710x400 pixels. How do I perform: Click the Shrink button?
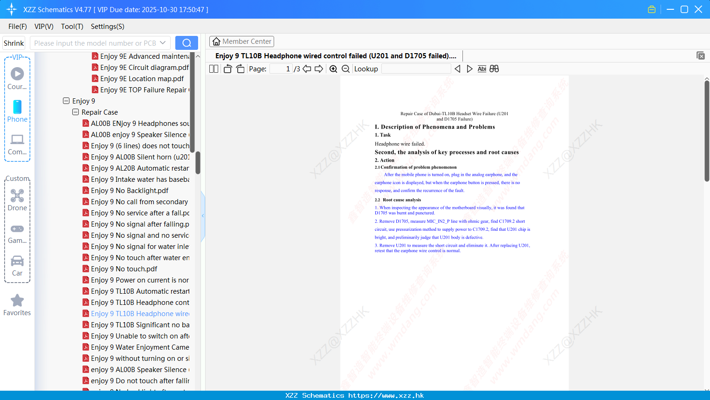coord(14,43)
